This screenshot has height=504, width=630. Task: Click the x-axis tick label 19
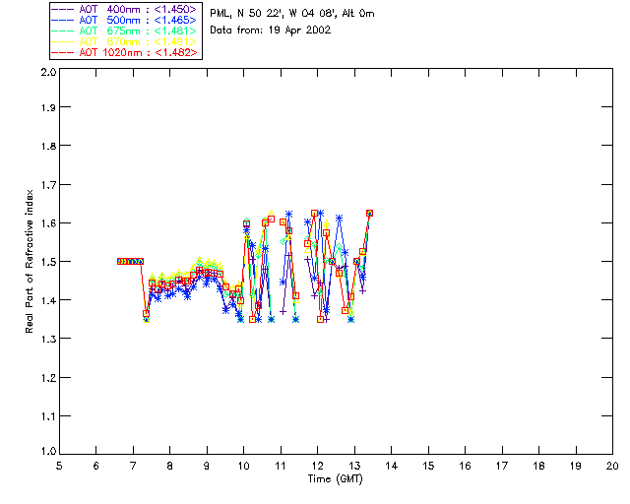[x=576, y=466]
